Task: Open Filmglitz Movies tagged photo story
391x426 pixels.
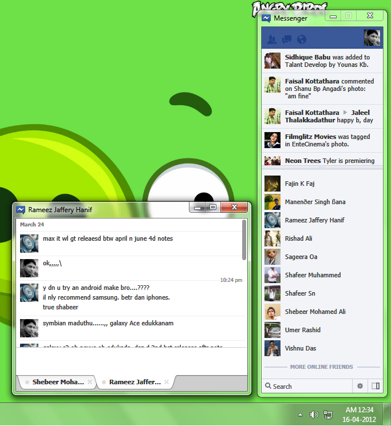Action: (322, 140)
